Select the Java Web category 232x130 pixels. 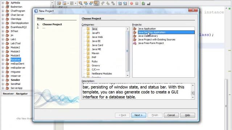(x=97, y=37)
